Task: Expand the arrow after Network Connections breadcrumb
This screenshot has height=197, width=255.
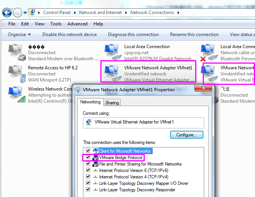Action: coord(178,13)
